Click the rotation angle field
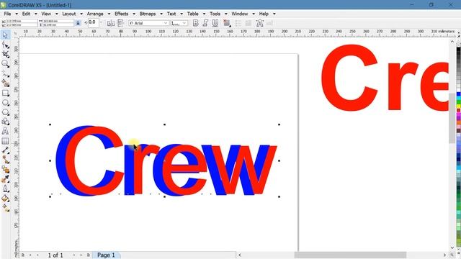Image resolution: width=461 pixels, height=259 pixels. click(94, 22)
